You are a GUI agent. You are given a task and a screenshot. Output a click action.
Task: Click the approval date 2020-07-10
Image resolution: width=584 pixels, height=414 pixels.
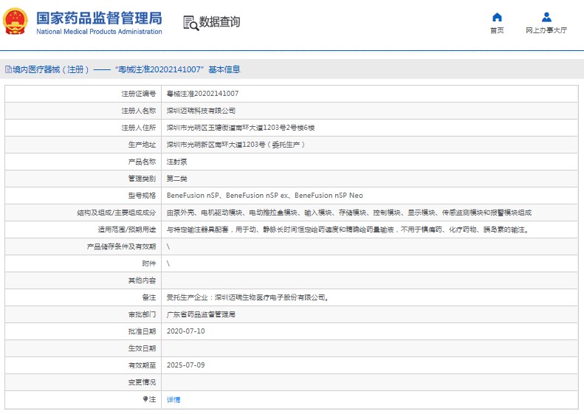tap(185, 331)
